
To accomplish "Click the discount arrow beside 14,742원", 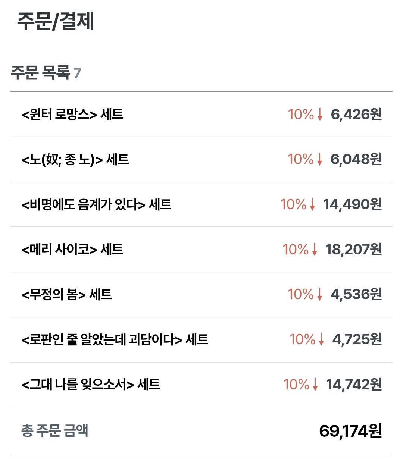I will point(315,385).
